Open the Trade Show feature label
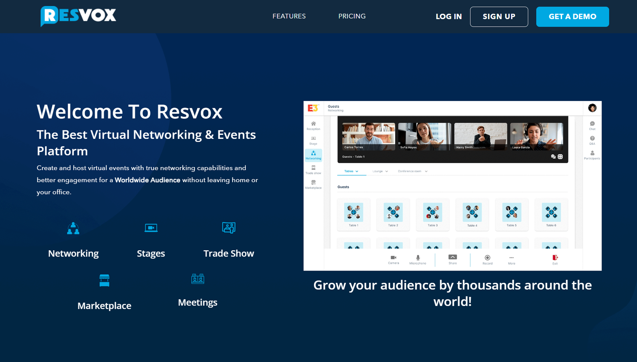 tap(229, 253)
